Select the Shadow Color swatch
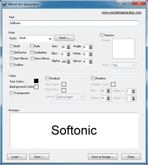This screenshot has width=148, height=165. tap(113, 84)
